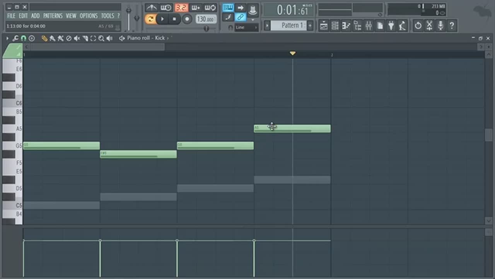Open piano roll wrench tools icon
This screenshot has width=495, height=279.
[x=15, y=38]
